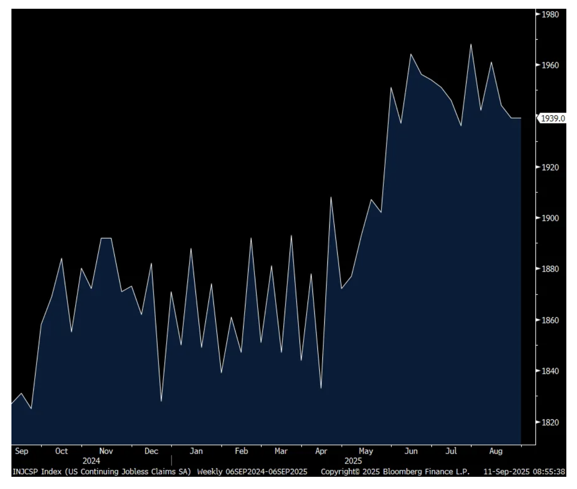Click the Apr month label on x-axis
Viewport: 577px width, 489px height.
pos(321,451)
